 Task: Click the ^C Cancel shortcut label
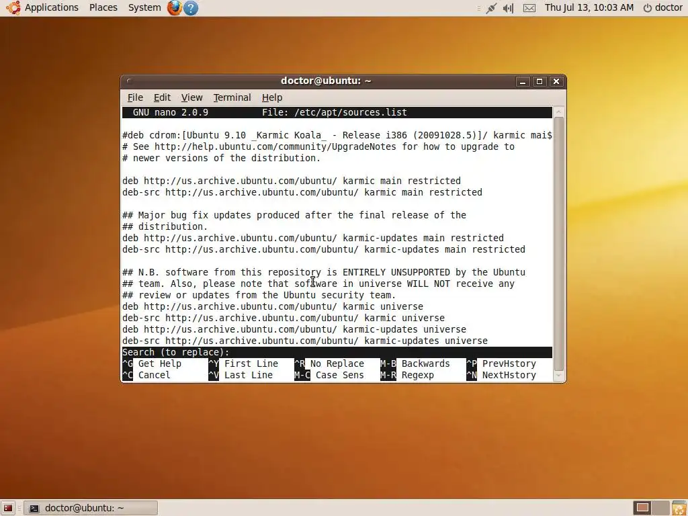pyautogui.click(x=146, y=375)
